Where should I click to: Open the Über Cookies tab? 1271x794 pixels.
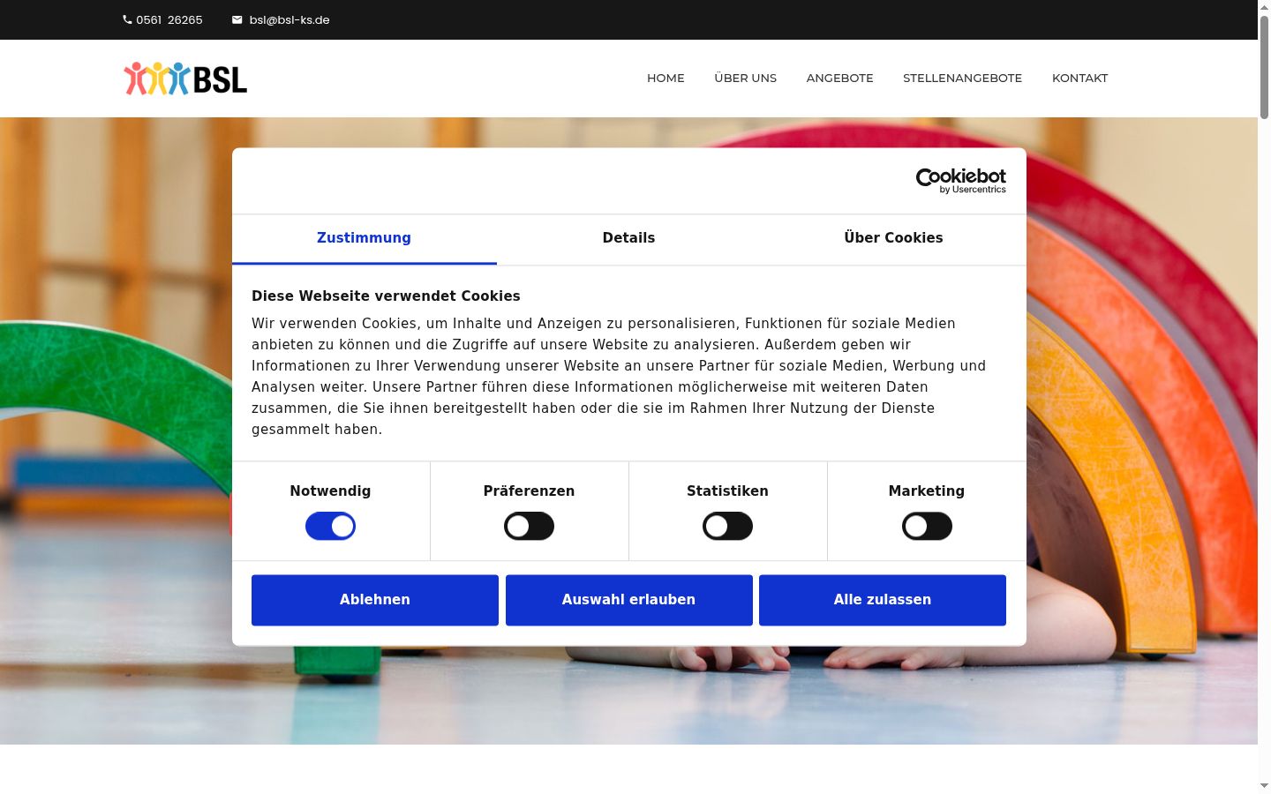[893, 238]
